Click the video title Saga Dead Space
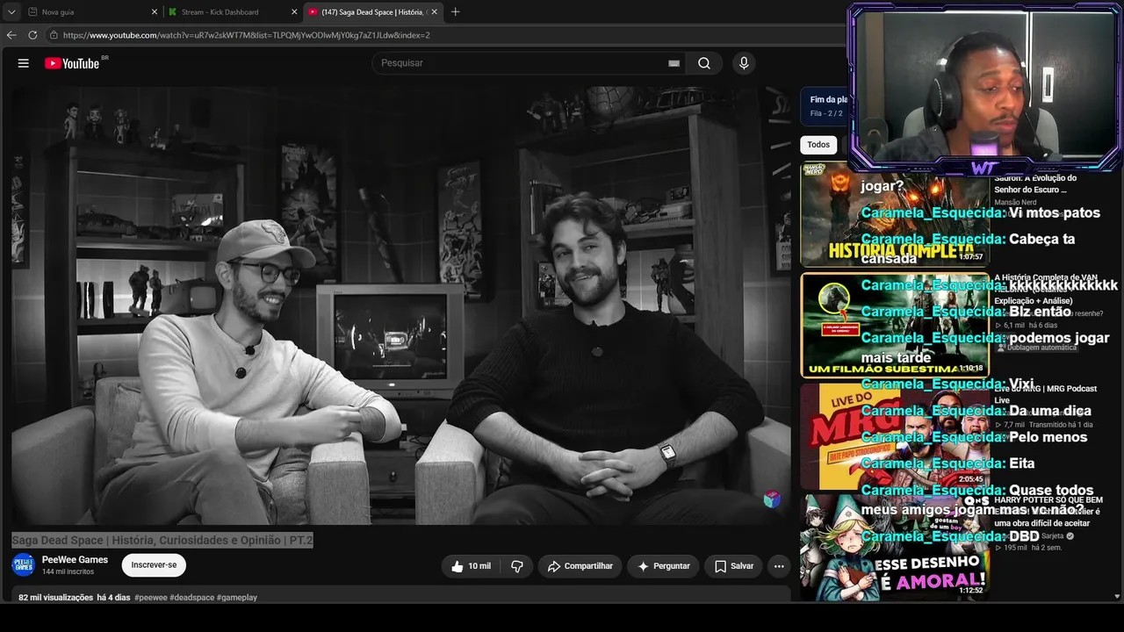This screenshot has height=632, width=1124. coord(162,540)
